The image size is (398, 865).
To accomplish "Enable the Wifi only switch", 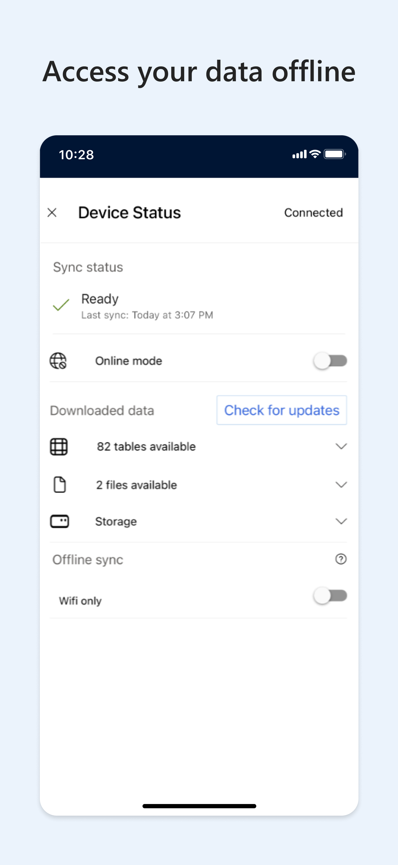I will (x=330, y=596).
